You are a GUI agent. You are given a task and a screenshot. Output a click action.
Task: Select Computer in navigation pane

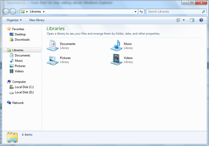(x=19, y=82)
